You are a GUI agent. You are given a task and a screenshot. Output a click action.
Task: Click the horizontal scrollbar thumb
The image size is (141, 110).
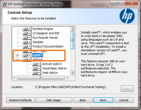point(41,78)
